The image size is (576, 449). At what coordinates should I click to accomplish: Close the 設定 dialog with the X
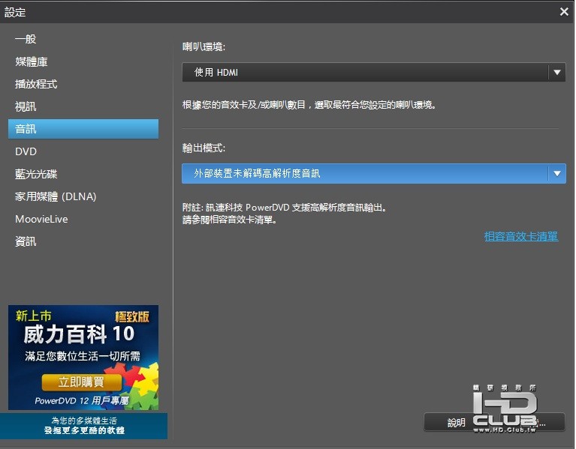564,12
